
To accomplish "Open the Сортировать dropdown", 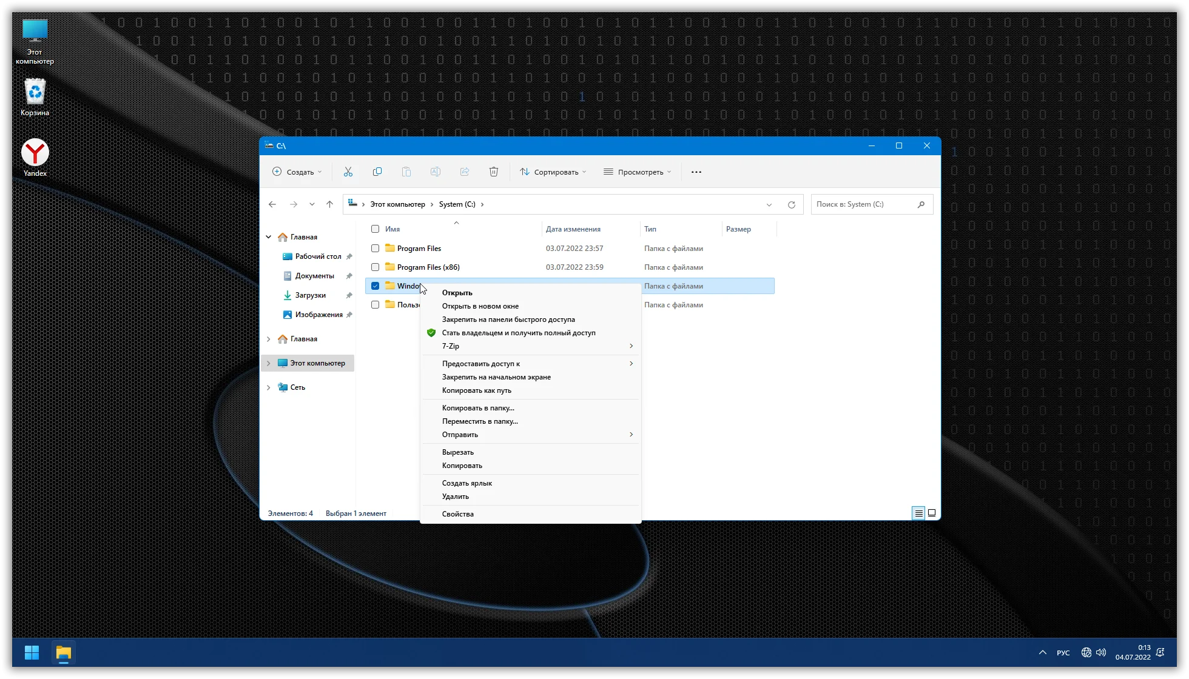I will click(x=553, y=172).
